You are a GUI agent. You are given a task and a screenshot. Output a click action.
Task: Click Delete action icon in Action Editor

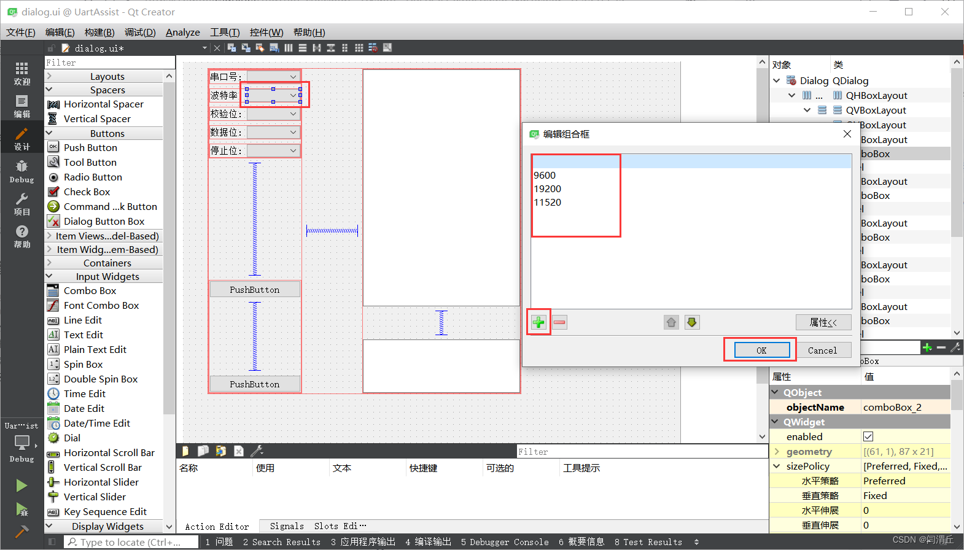[239, 451]
